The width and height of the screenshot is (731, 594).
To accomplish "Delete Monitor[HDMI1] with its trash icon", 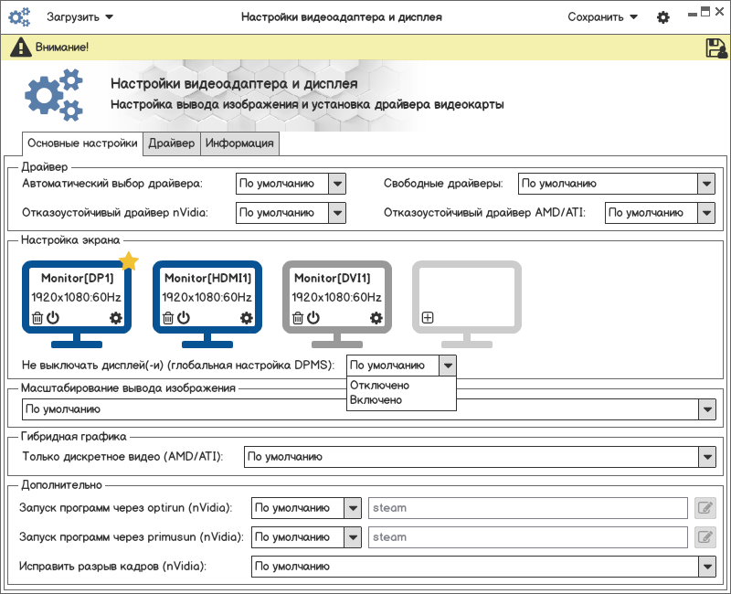I will pos(168,318).
